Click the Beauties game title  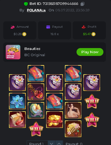pos(32,49)
